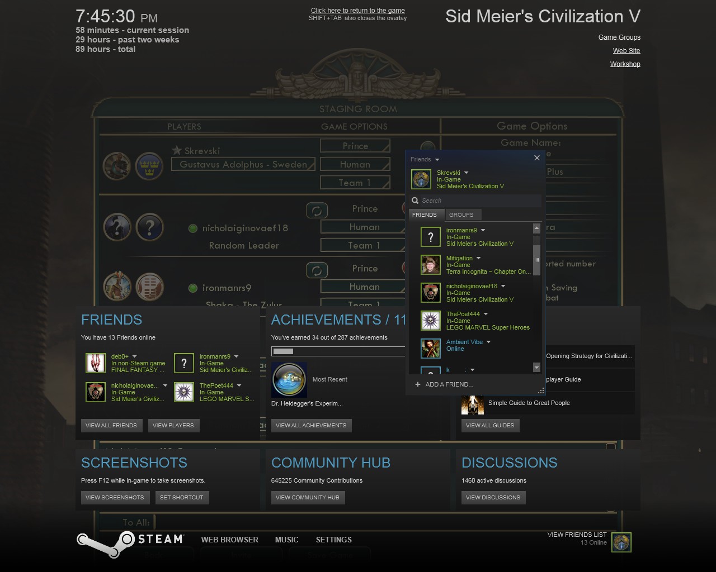Click Mitigation's avatar in the friends list

430,265
